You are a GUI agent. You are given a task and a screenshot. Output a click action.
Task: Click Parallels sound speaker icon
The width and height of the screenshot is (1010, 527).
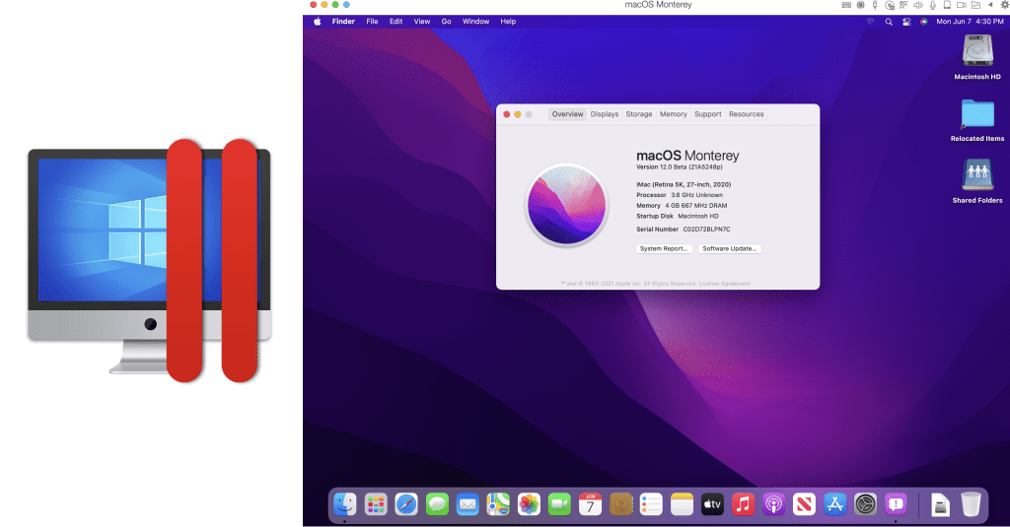click(x=918, y=5)
